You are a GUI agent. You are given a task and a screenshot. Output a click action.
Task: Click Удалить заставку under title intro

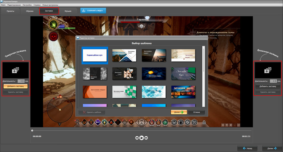coord(16,92)
